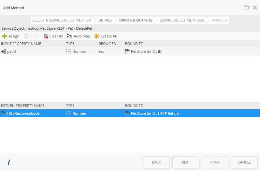Click Type header in return table
The width and height of the screenshot is (260, 171).
[x=70, y=106]
